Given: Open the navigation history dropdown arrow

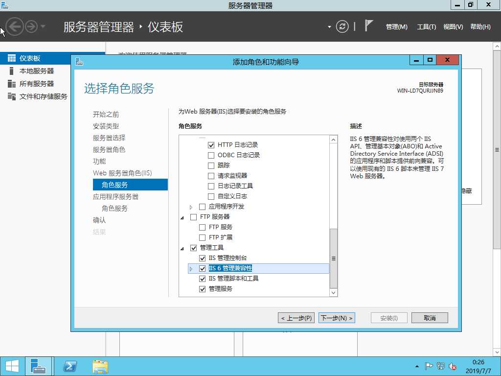Looking at the screenshot, I should click(43, 26).
